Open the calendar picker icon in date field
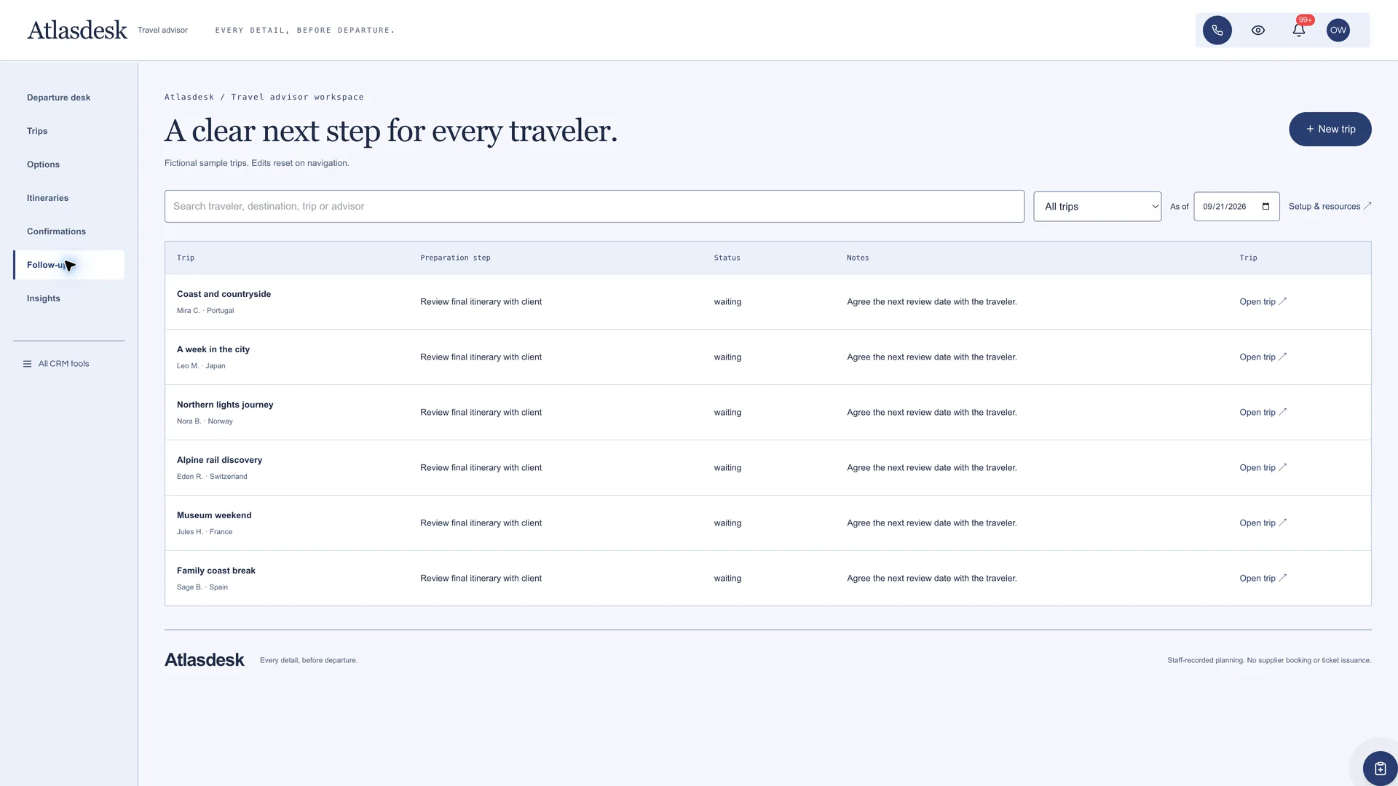 tap(1265, 207)
